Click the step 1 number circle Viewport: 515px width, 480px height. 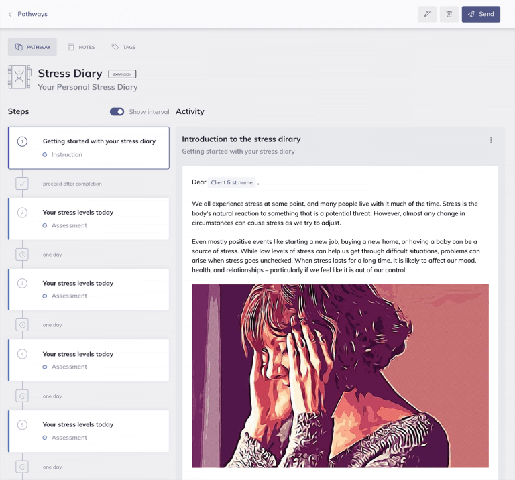click(22, 141)
